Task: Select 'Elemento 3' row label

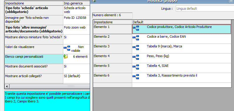Action: click(112, 49)
